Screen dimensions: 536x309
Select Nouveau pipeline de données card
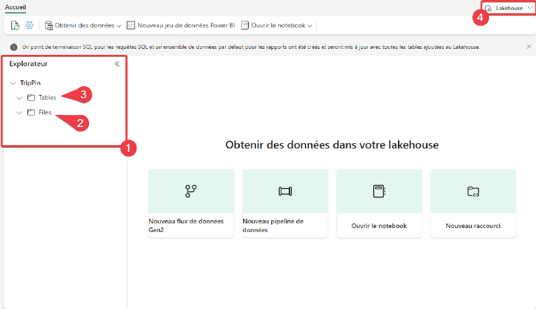(285, 203)
